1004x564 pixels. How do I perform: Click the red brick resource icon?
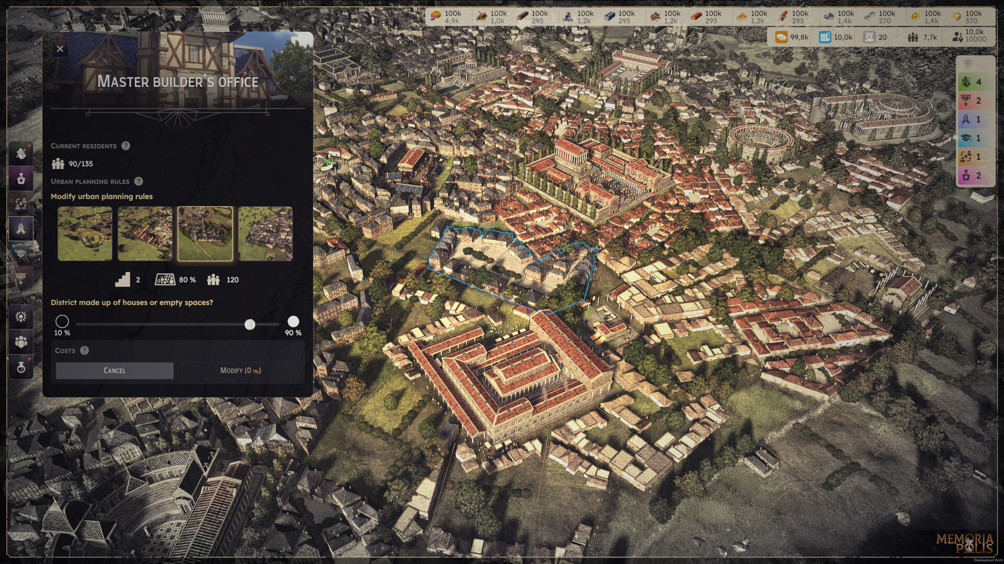tap(696, 17)
